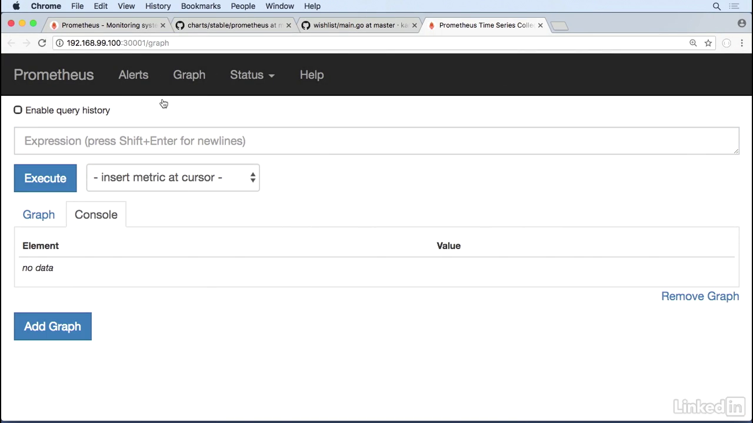Open the Help link in Prometheus navbar

click(x=312, y=75)
